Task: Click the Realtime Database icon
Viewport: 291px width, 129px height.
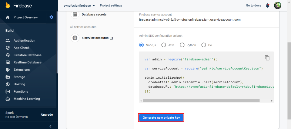Action: pos(8,62)
